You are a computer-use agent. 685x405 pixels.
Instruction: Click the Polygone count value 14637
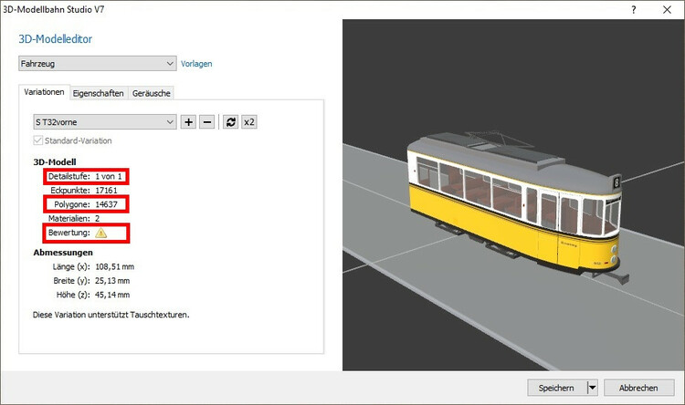[110, 204]
